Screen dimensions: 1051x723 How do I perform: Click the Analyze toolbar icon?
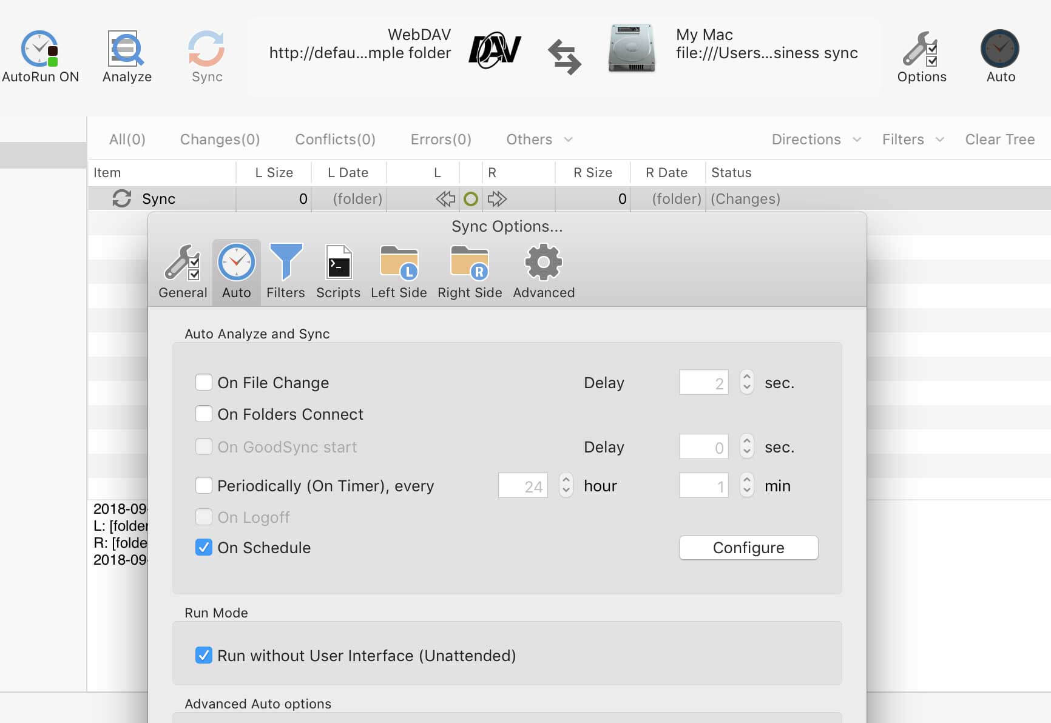(126, 49)
